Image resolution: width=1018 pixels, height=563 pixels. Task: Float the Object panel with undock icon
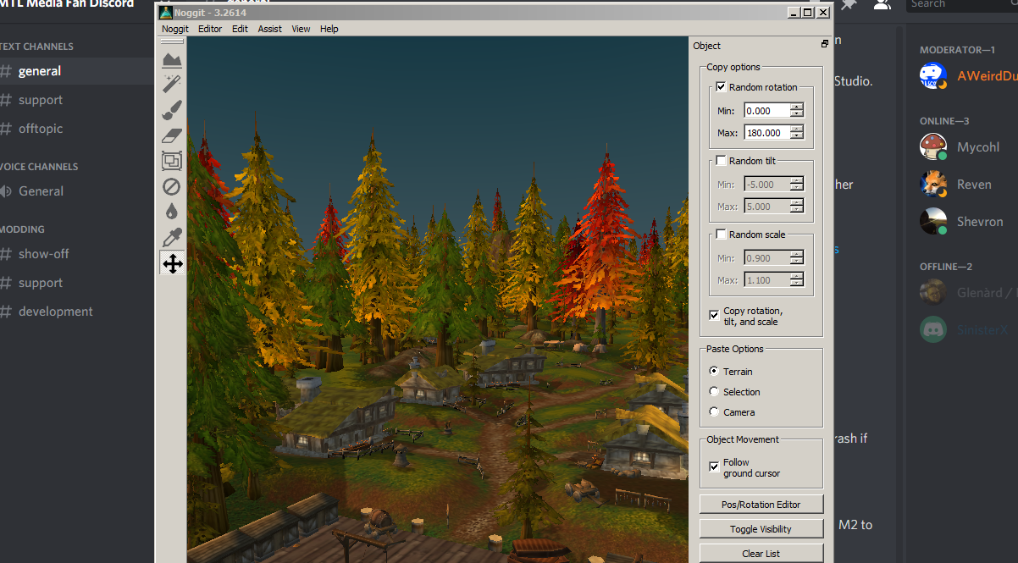(824, 44)
